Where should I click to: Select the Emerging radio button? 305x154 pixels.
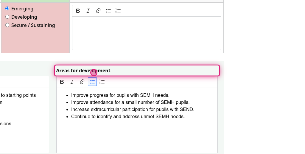pos(7,9)
